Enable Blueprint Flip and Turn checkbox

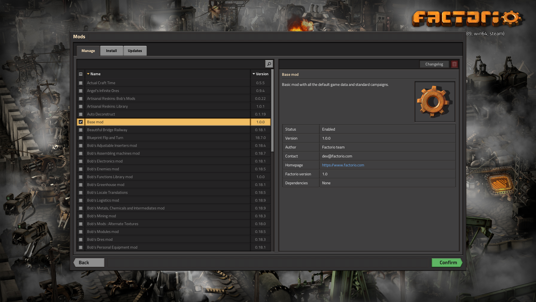(81, 138)
